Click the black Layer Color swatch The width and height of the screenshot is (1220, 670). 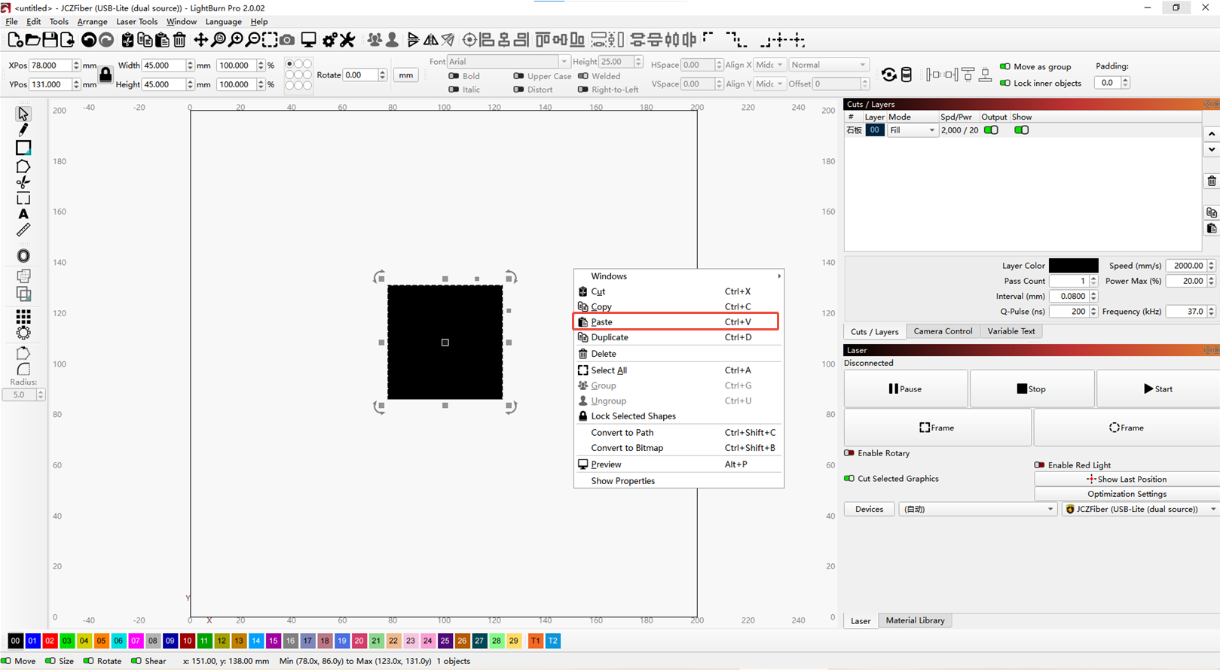tap(1073, 266)
